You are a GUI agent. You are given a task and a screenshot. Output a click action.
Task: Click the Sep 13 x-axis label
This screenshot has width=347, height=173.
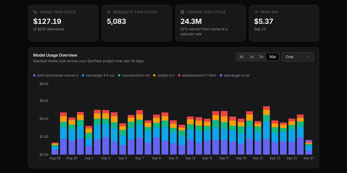coord(190,158)
